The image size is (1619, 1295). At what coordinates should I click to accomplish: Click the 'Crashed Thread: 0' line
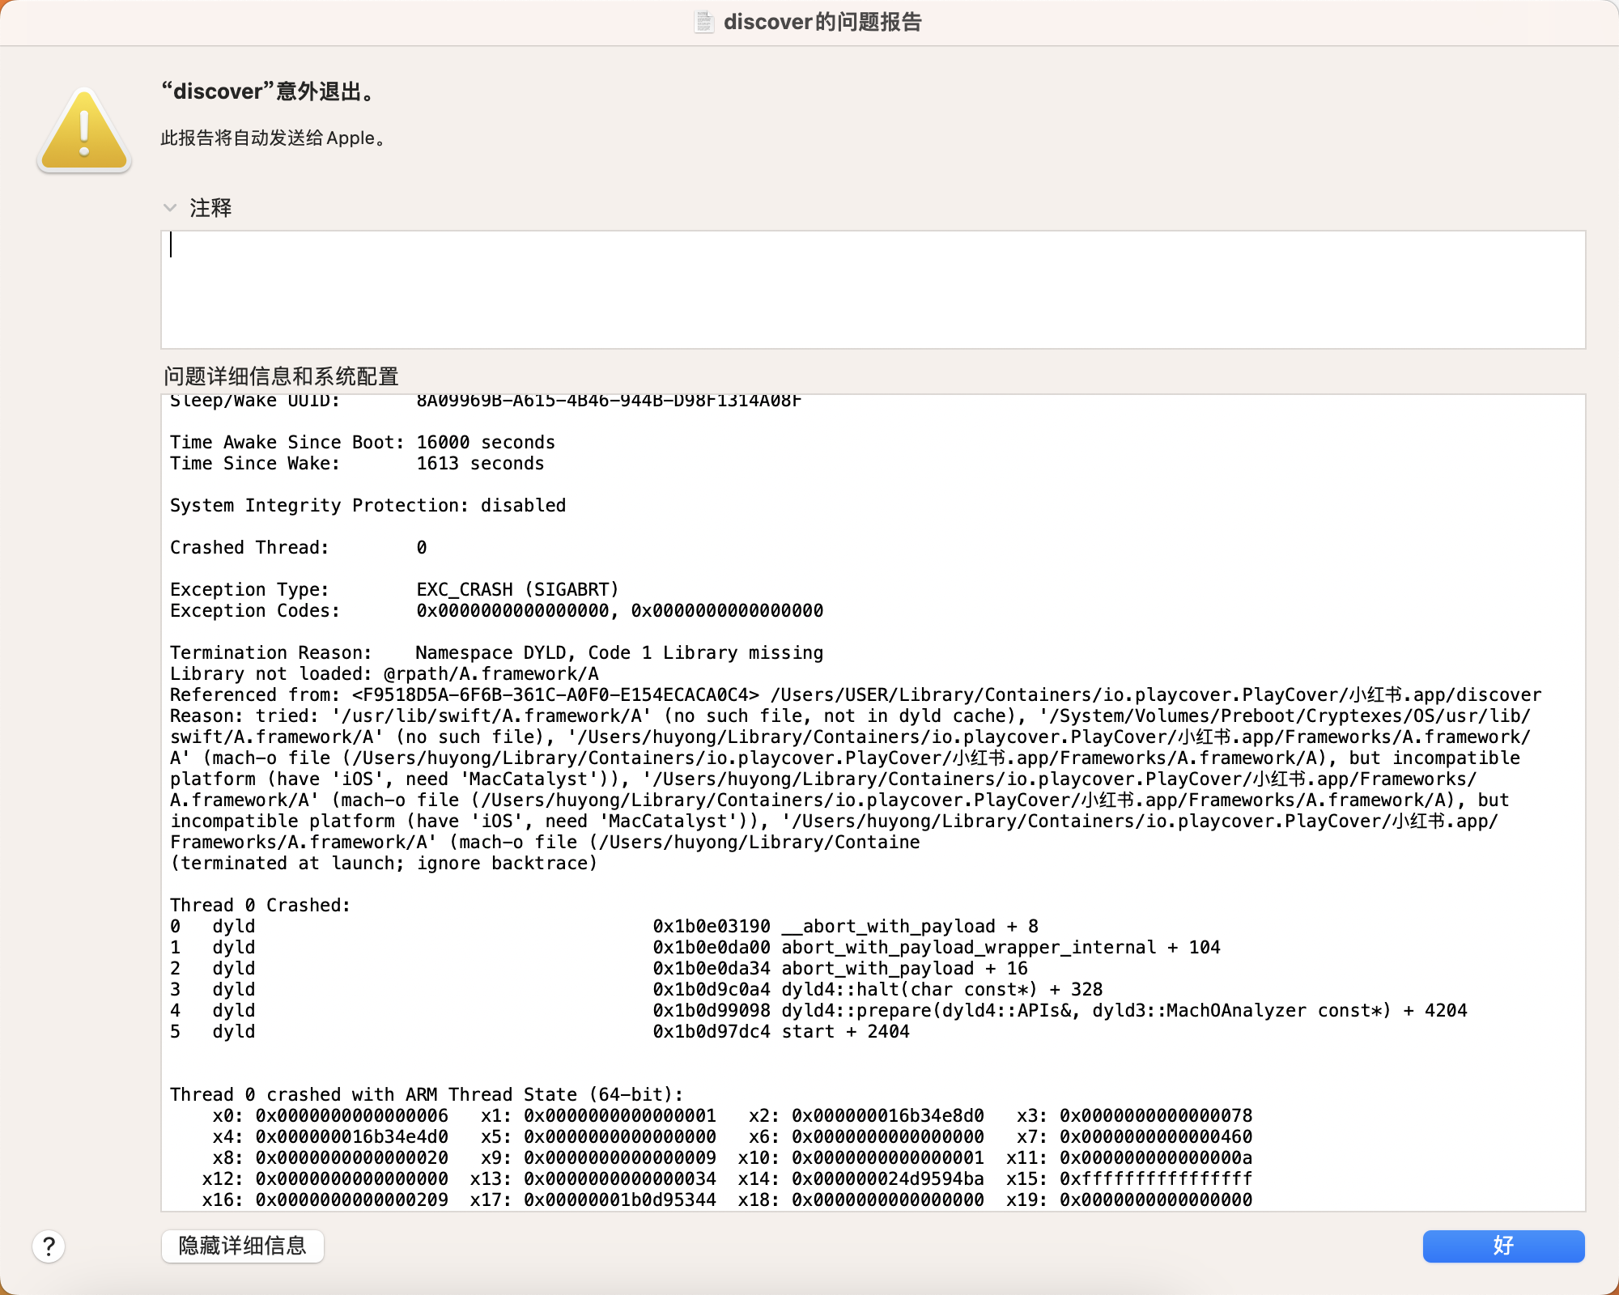298,547
